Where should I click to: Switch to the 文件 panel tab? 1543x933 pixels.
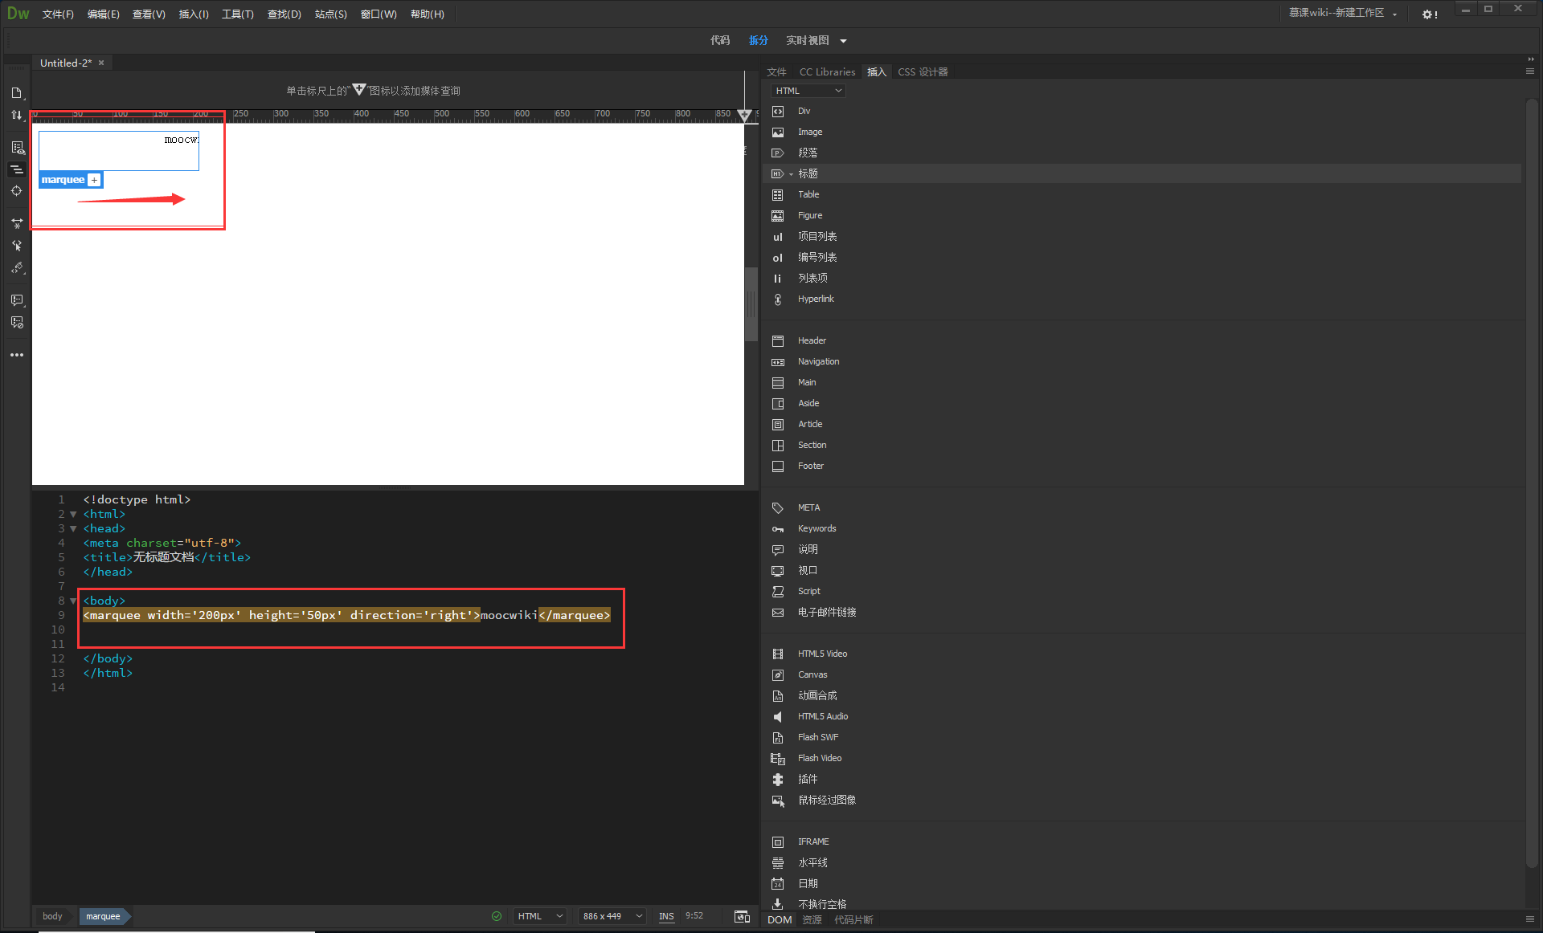coord(776,71)
